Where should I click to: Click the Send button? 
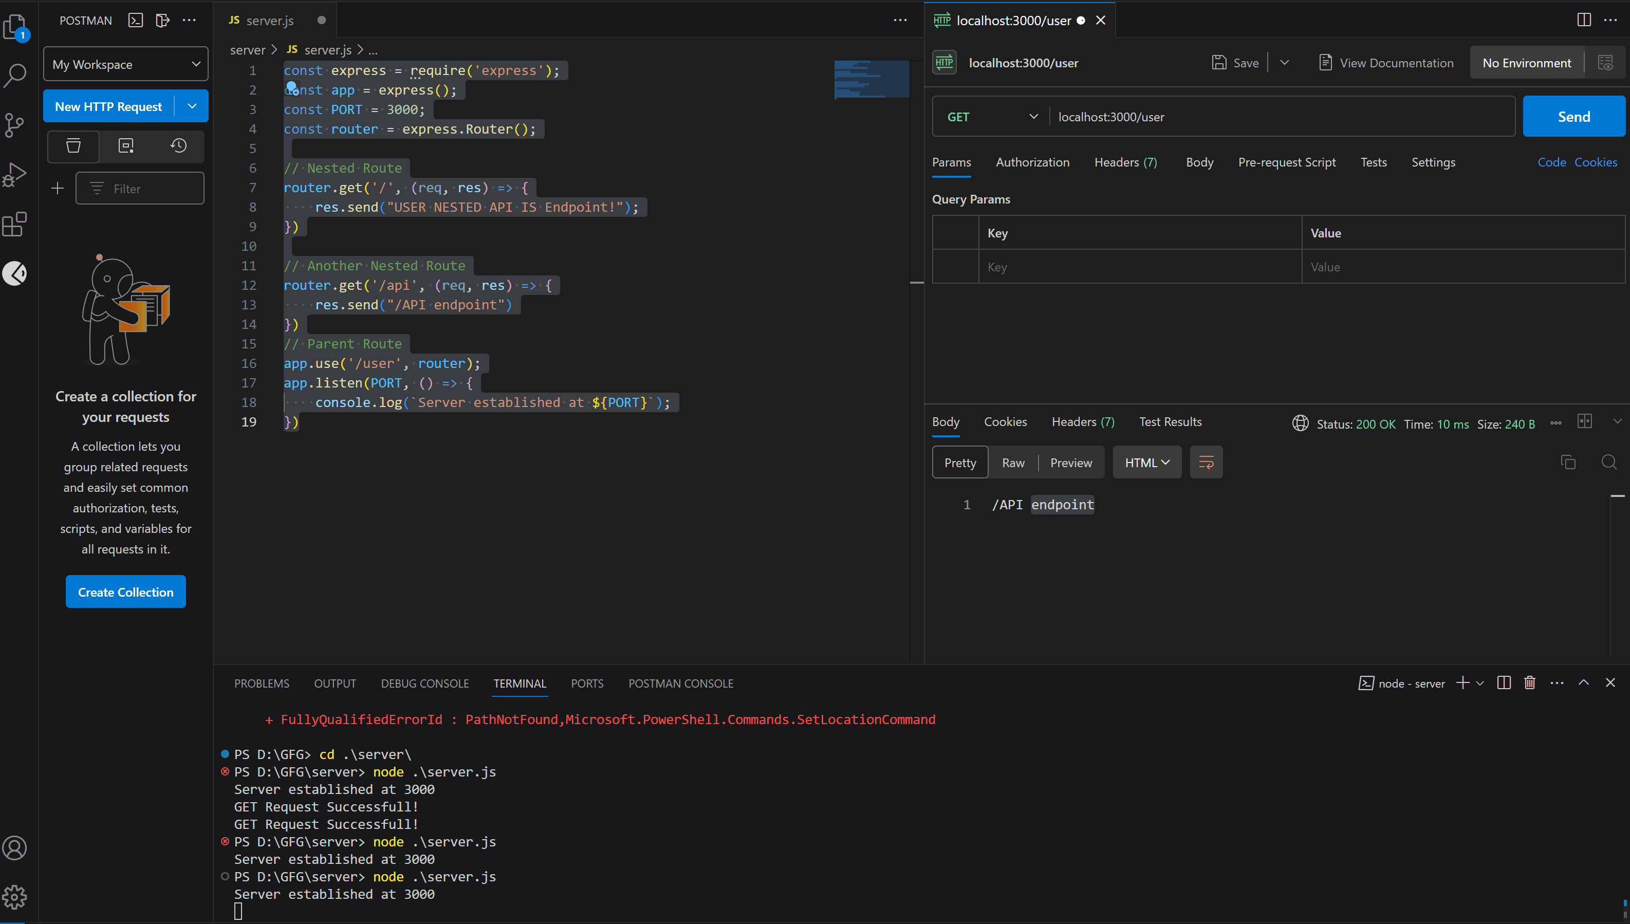point(1573,116)
